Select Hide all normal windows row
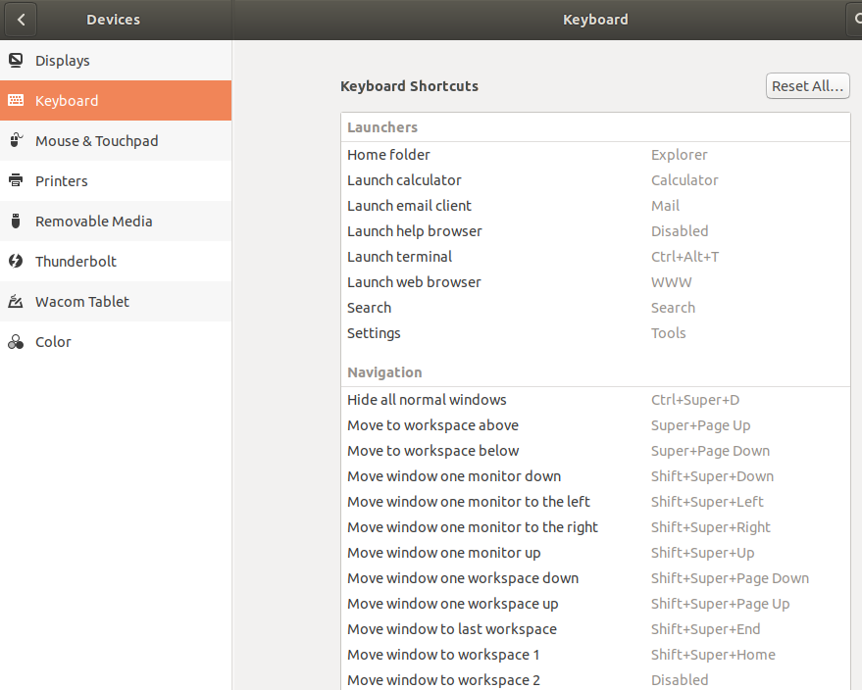Viewport: 862px width, 690px height. point(595,400)
